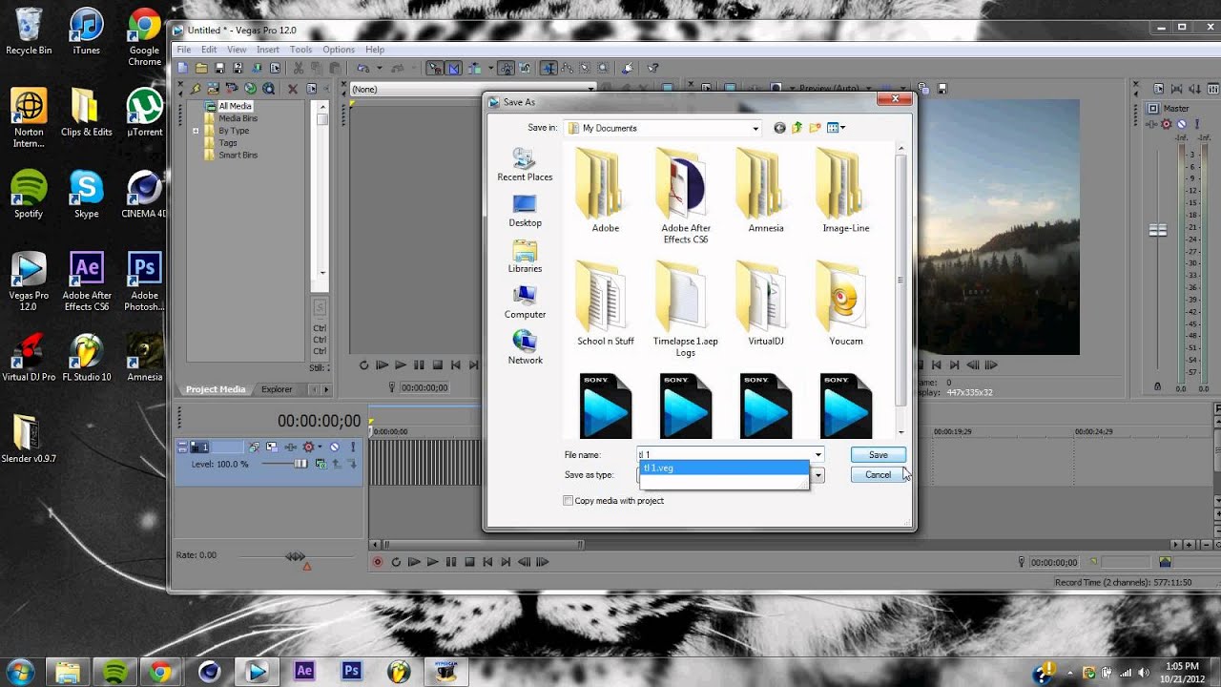Click the Pause button in timeline transport
The width and height of the screenshot is (1221, 687).
click(451, 563)
